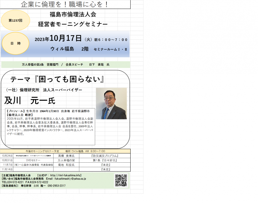
Task: Click the speaker's portrait photo
Action: point(111,103)
